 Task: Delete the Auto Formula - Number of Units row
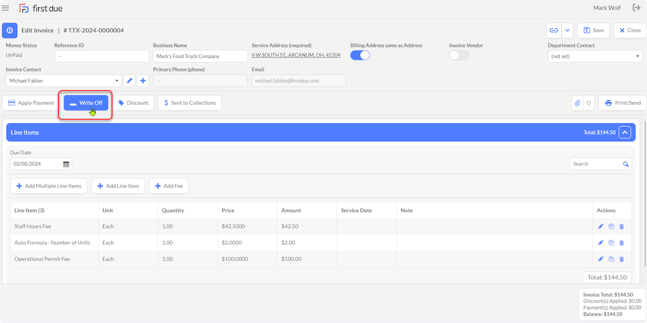(621, 243)
